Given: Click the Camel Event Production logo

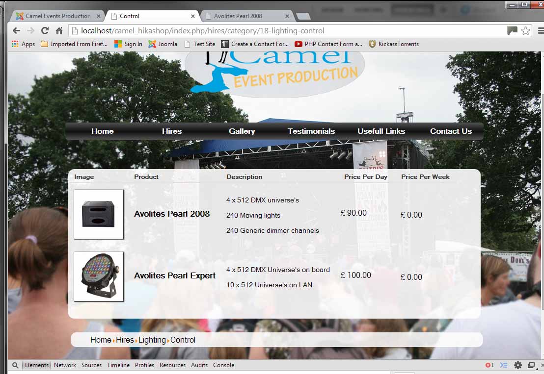Looking at the screenshot, I should tap(274, 74).
